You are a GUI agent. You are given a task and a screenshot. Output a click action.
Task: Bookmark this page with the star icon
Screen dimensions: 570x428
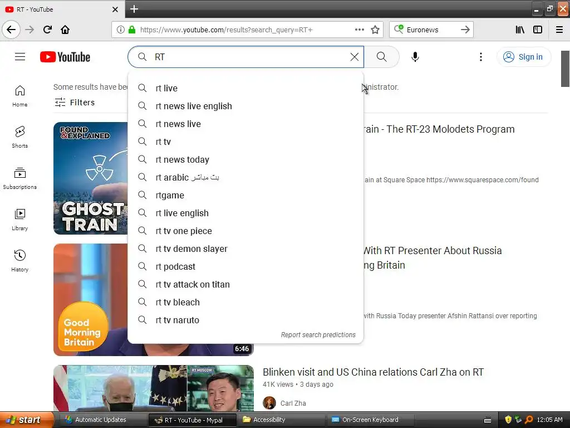pos(375,30)
